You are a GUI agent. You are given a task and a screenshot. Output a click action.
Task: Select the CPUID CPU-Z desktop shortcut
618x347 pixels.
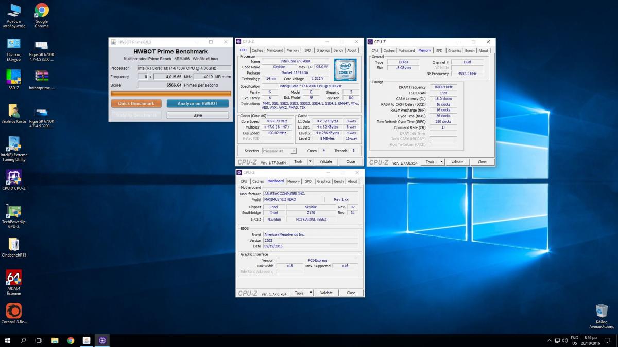[14, 180]
